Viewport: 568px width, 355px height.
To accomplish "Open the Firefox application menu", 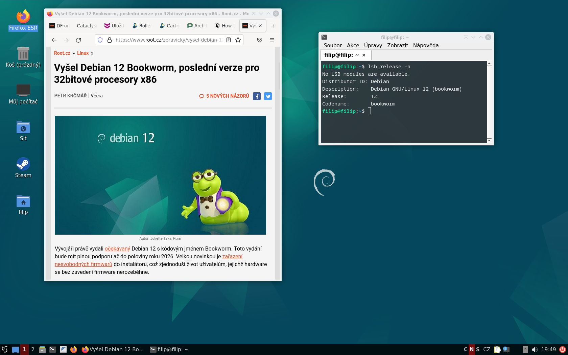I will click(272, 40).
